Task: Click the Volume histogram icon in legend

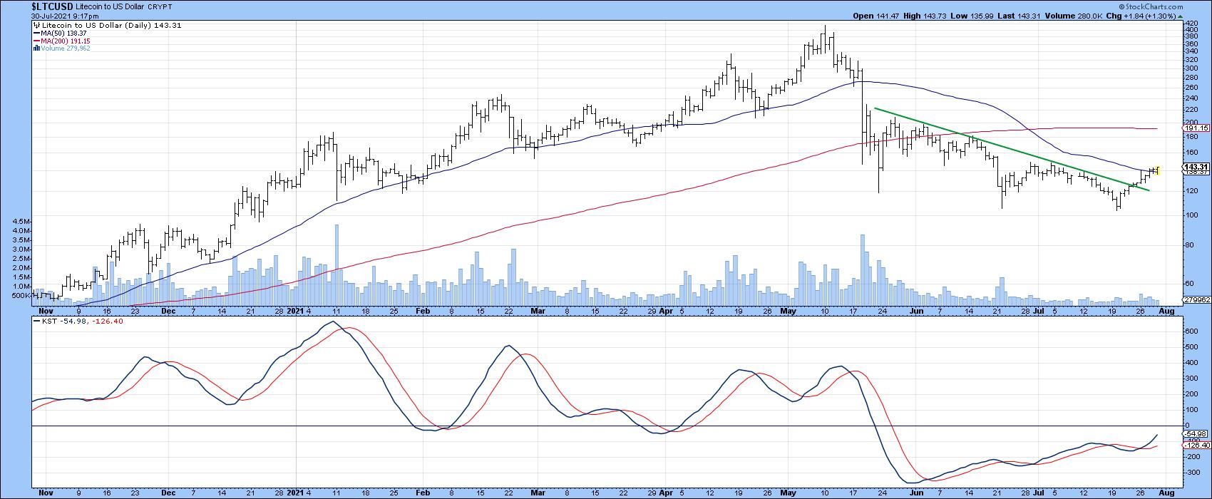Action: [x=37, y=48]
